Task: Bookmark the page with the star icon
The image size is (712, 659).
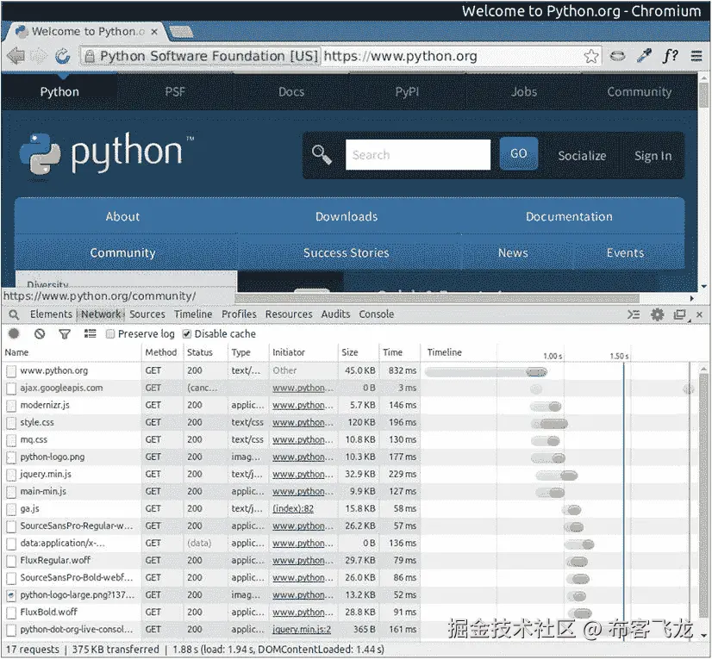Action: pos(590,56)
